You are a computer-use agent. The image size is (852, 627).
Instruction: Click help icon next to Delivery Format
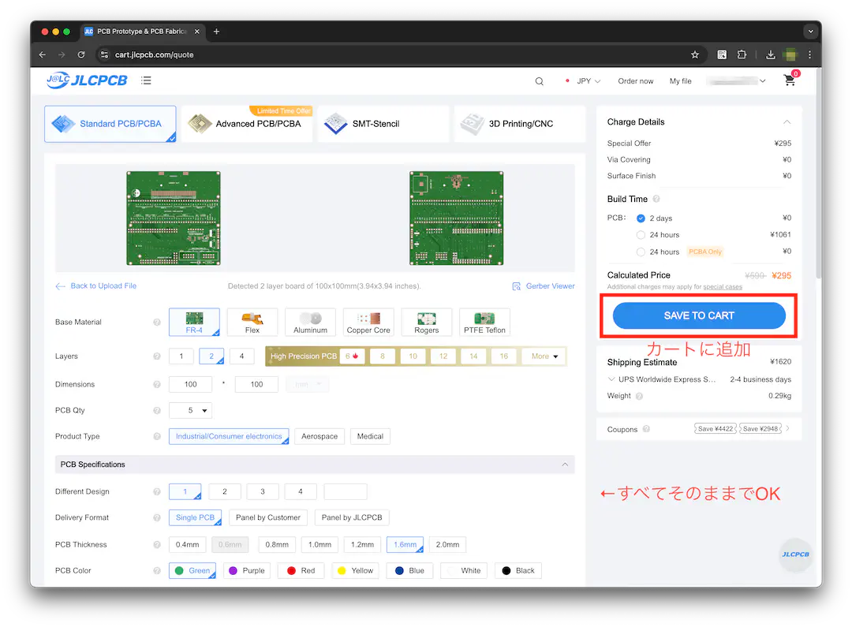click(x=157, y=518)
